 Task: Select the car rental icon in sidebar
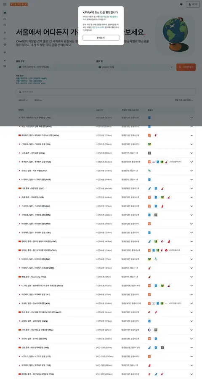[x=5, y=25]
